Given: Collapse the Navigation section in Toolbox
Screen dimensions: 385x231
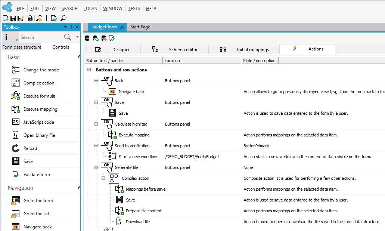Looking at the screenshot, I should point(79,188).
